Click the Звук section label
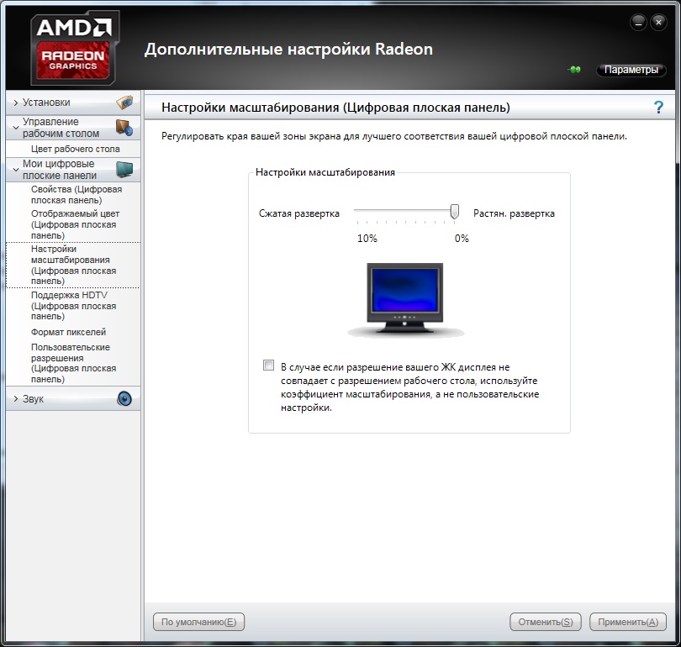 tap(33, 399)
